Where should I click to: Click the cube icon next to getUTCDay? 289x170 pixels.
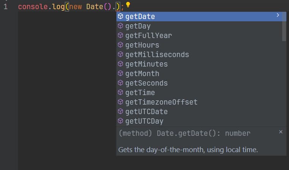[120, 121]
